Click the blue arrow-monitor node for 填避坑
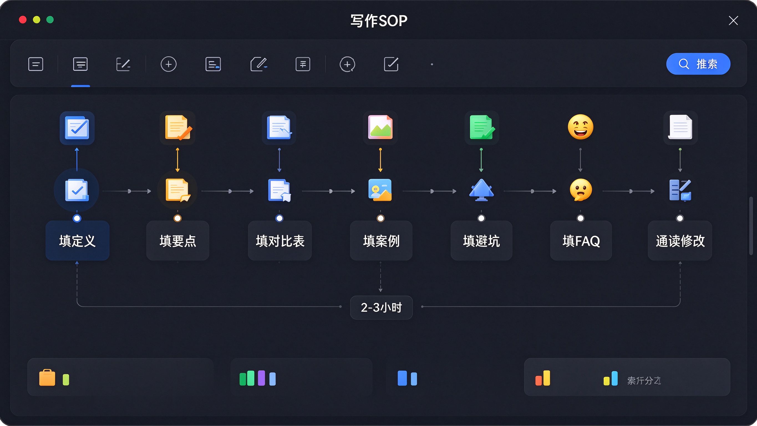The height and width of the screenshot is (426, 757). (481, 190)
